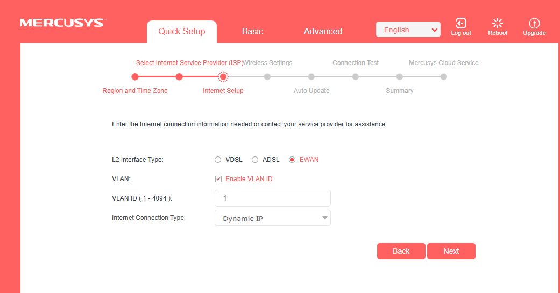Open the English language dropdown
This screenshot has height=293, width=560.
[x=408, y=30]
